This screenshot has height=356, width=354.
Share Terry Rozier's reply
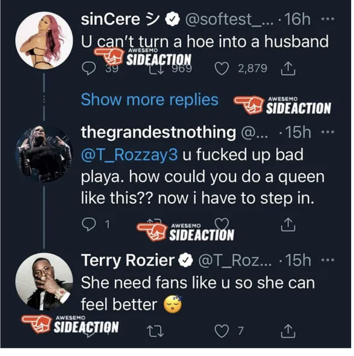coord(288,332)
